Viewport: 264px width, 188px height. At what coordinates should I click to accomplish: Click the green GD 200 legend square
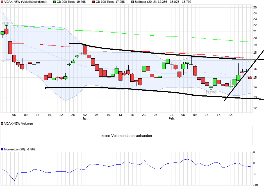pyautogui.click(x=54, y=2)
